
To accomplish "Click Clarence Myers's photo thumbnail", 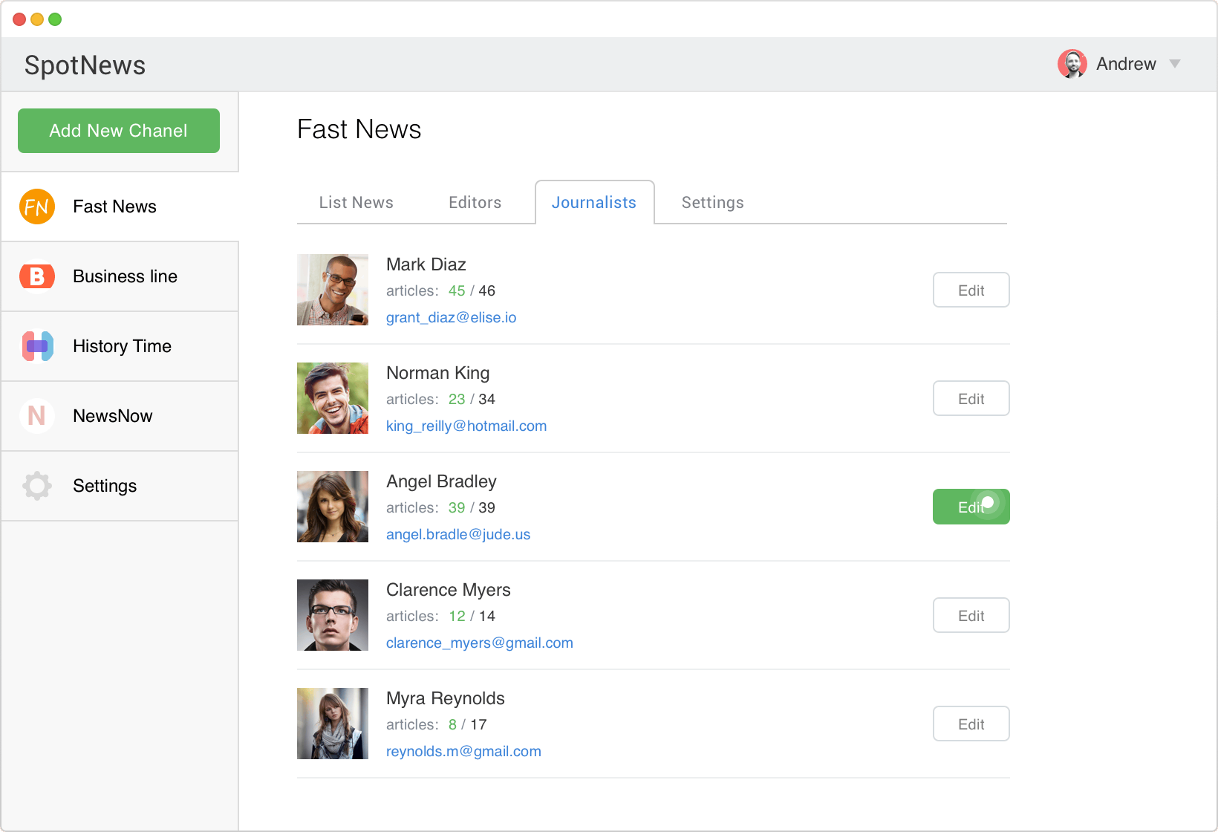I will point(333,615).
